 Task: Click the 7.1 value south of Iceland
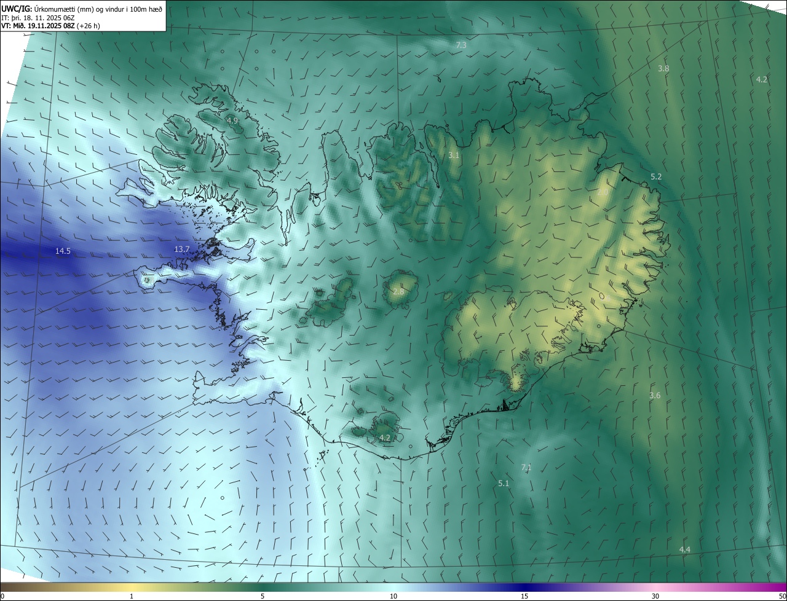click(x=526, y=468)
